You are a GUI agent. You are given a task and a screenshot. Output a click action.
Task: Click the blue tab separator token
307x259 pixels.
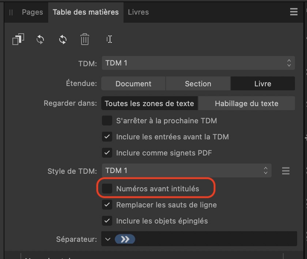[125, 239]
